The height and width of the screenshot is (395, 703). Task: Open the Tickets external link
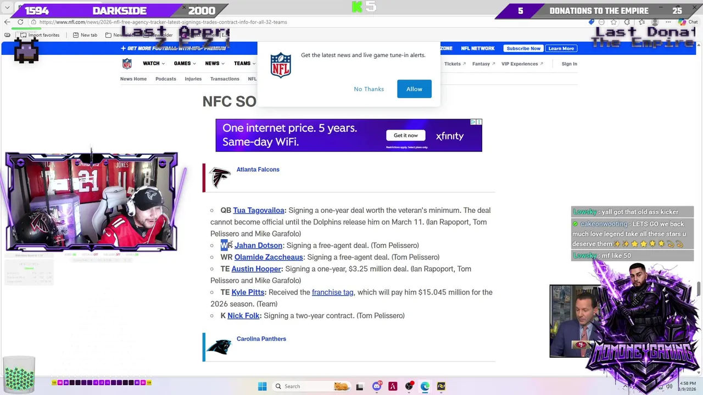pyautogui.click(x=455, y=64)
